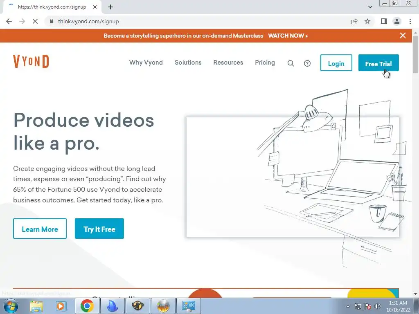Click the WATCH NOW link in banner
The height and width of the screenshot is (314, 419).
point(288,36)
